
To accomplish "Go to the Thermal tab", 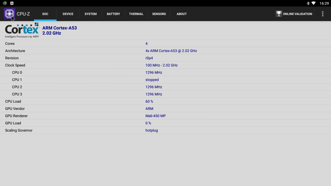I will click(136, 14).
